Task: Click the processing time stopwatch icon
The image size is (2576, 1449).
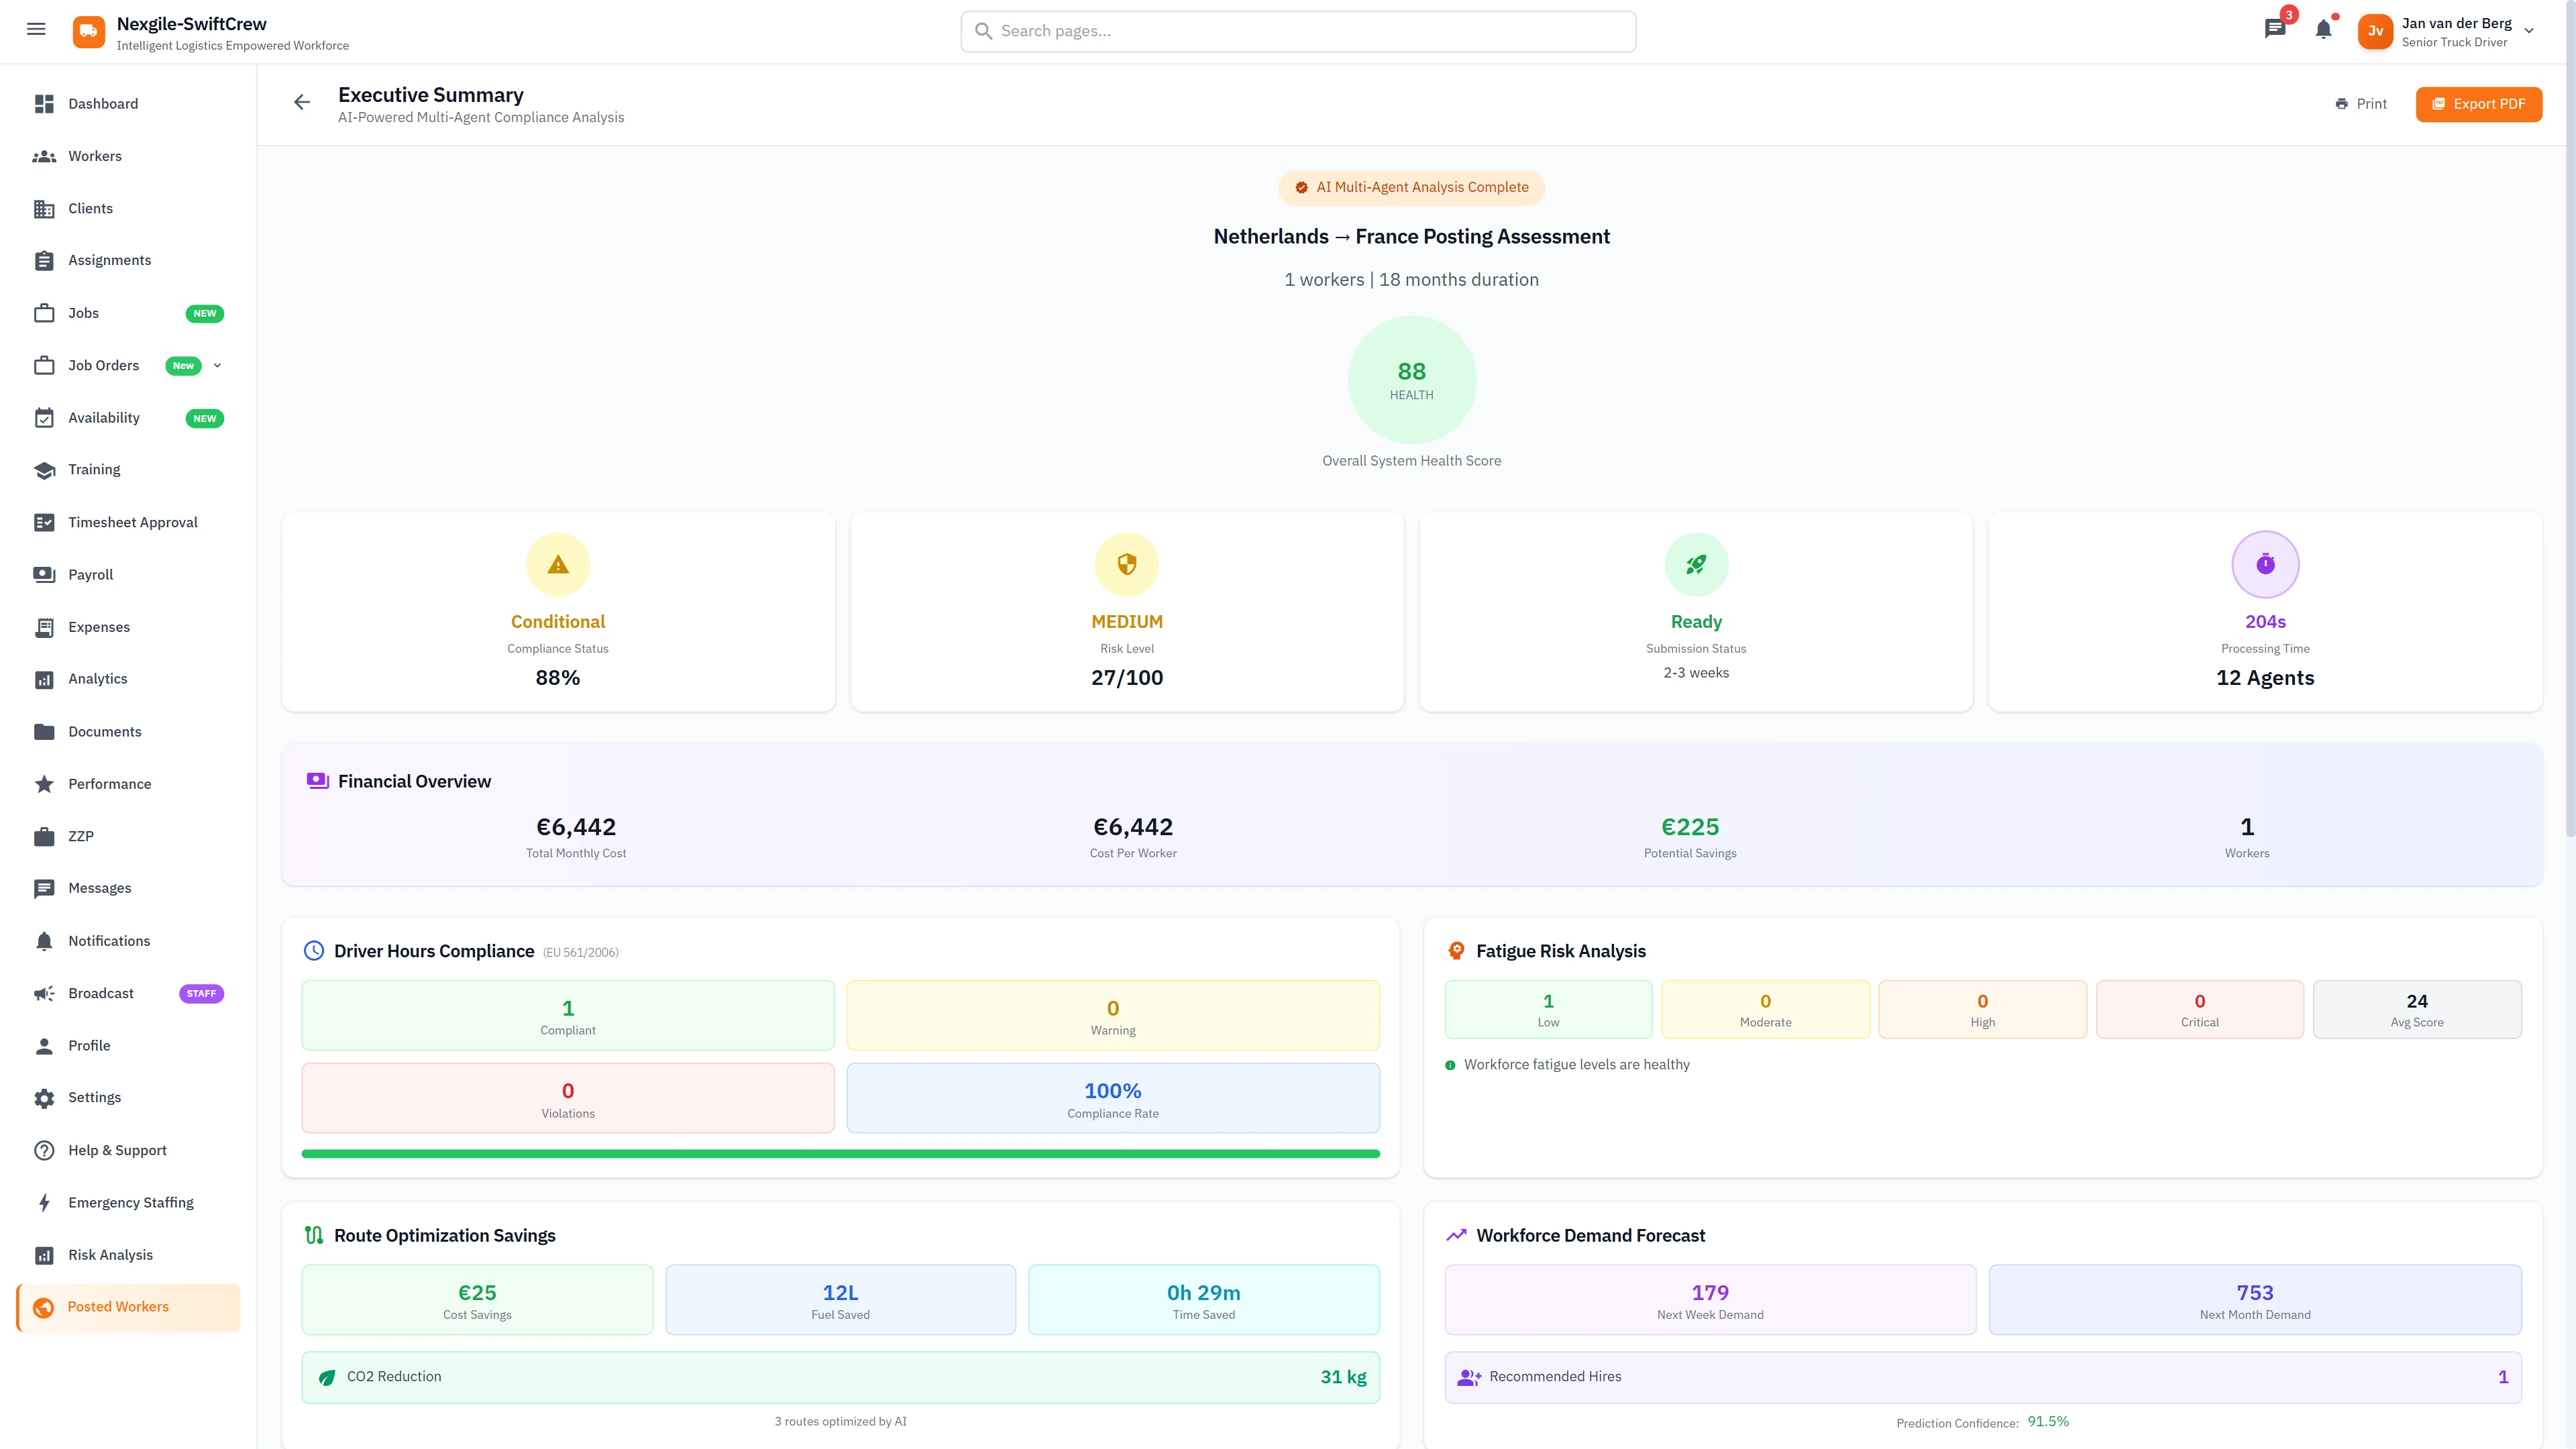Action: (2265, 565)
